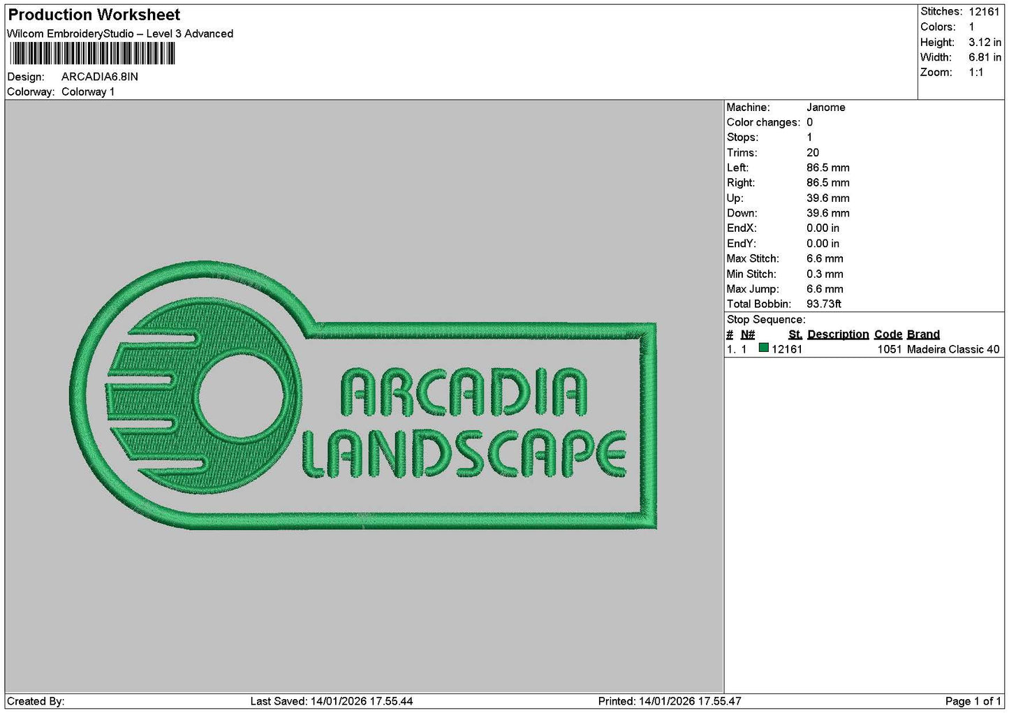The height and width of the screenshot is (713, 1009).
Task: Click thread code 1051 in stop sequence
Action: tap(890, 349)
